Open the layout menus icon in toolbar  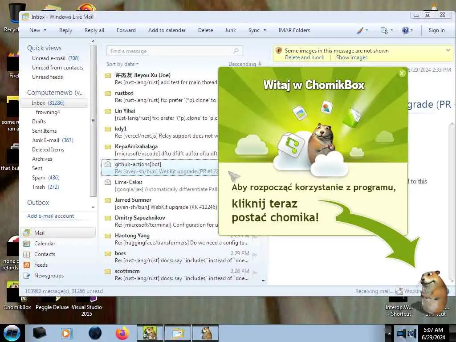[384, 30]
